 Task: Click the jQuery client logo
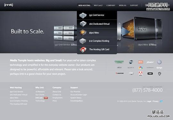tap(150, 62)
